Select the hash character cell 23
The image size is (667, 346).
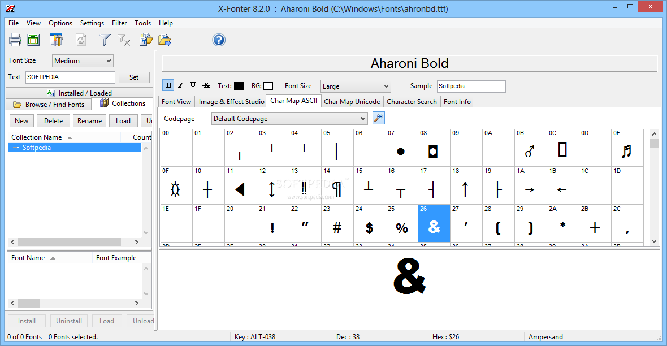(337, 223)
